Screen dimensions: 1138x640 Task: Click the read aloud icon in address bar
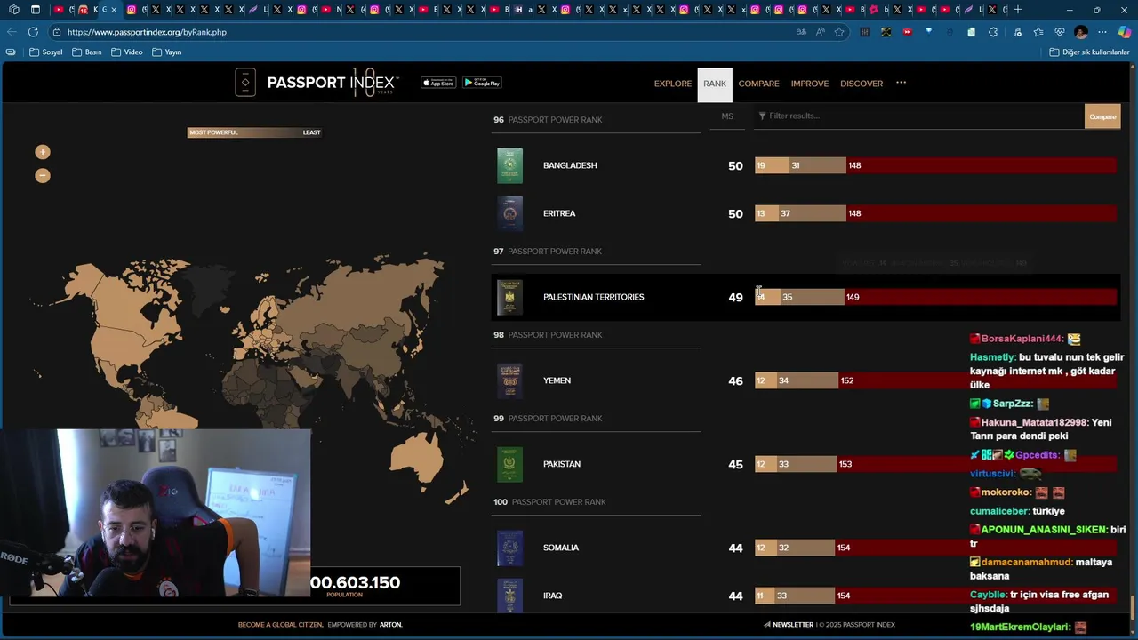pyautogui.click(x=820, y=32)
